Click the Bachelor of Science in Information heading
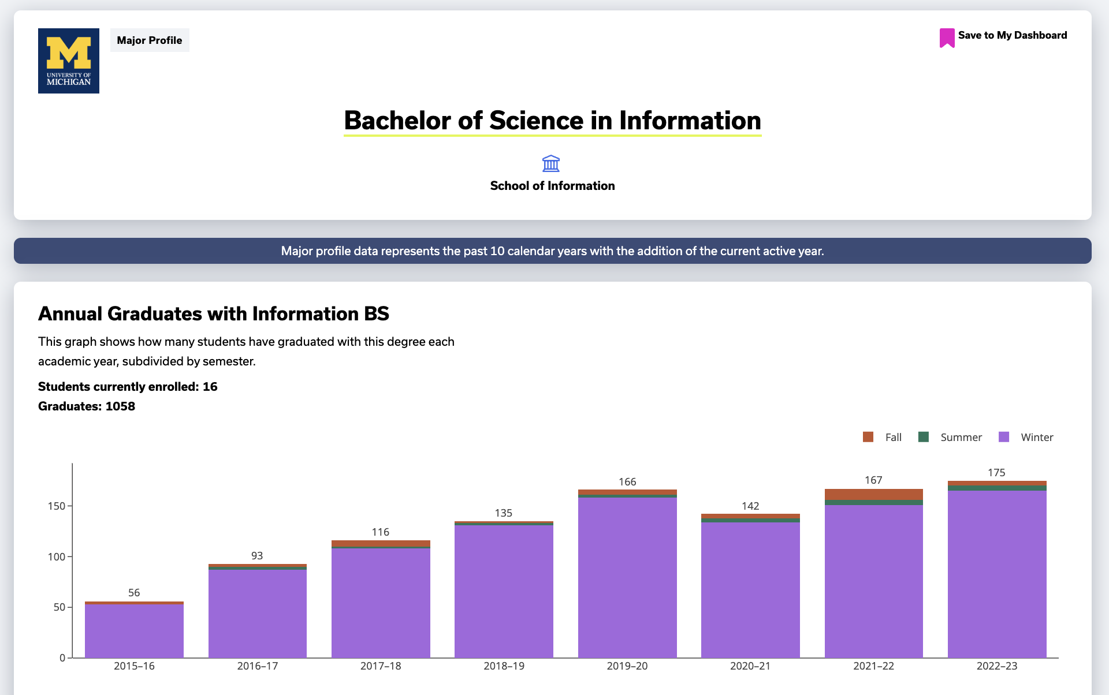Viewport: 1109px width, 695px height. point(552,121)
